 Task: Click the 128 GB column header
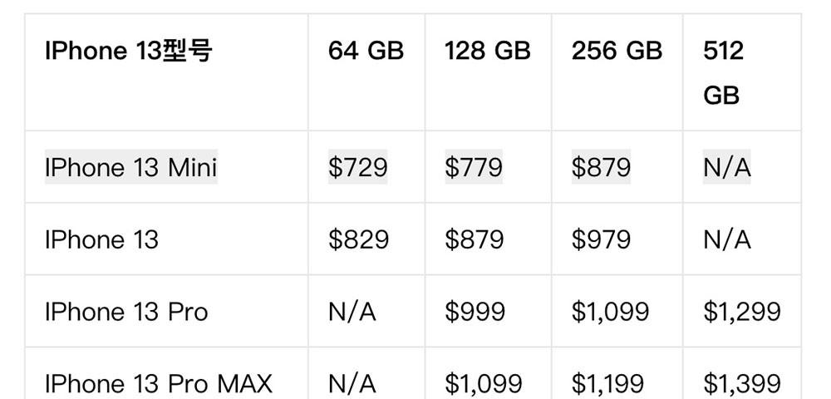(x=488, y=52)
